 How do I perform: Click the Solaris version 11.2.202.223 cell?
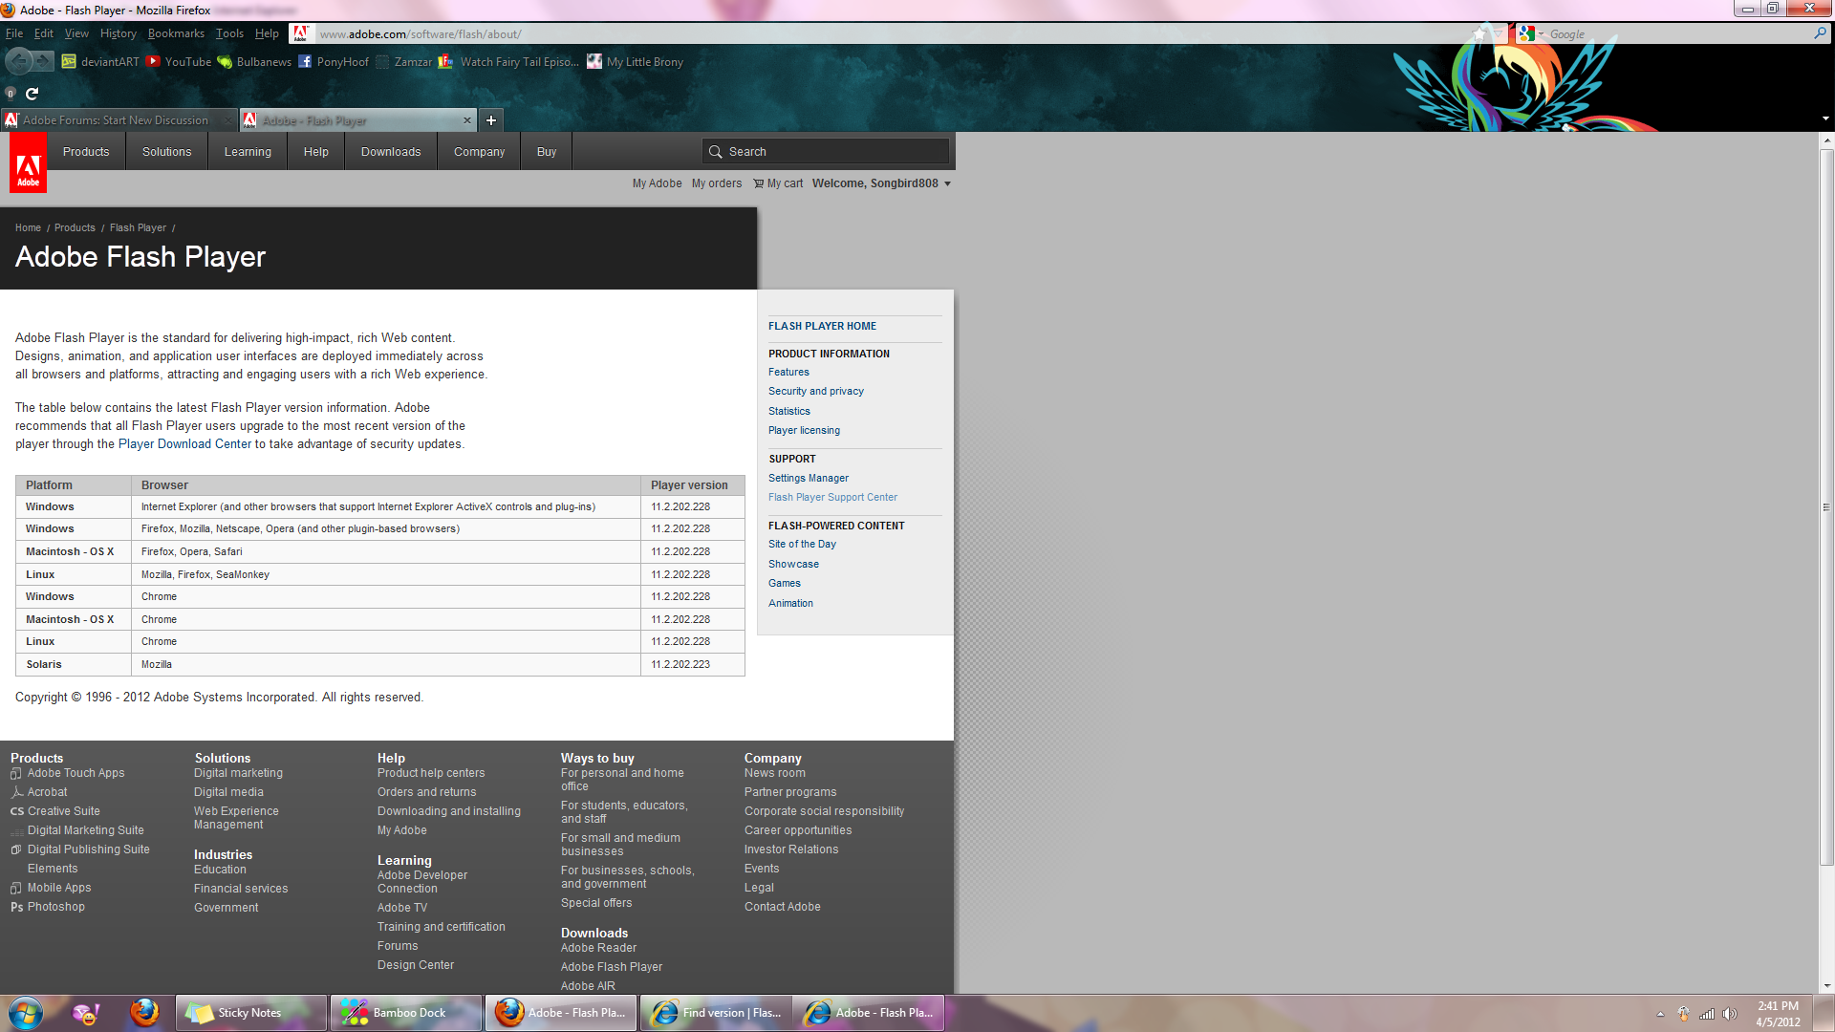(693, 665)
